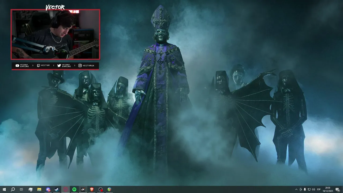
Task: Open Discord from the taskbar
Action: [x=48, y=190]
